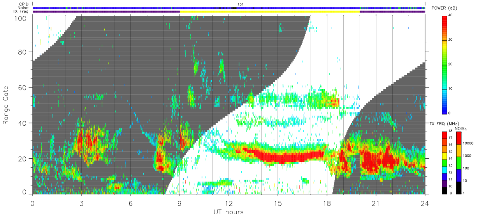Click the 3 tick on the UT hours axis
The width and height of the screenshot is (478, 220).
[x=81, y=203]
